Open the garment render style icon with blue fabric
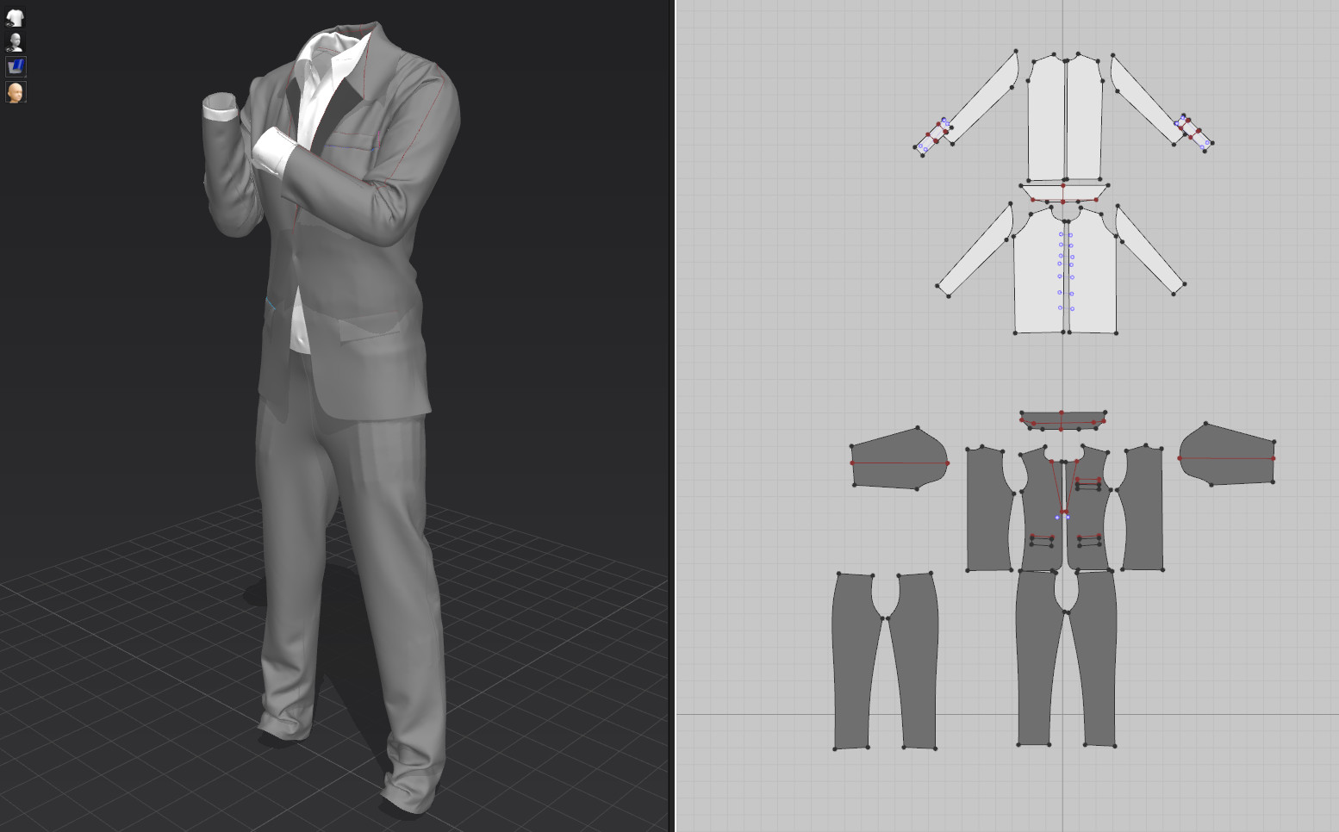1339x832 pixels. pos(16,66)
